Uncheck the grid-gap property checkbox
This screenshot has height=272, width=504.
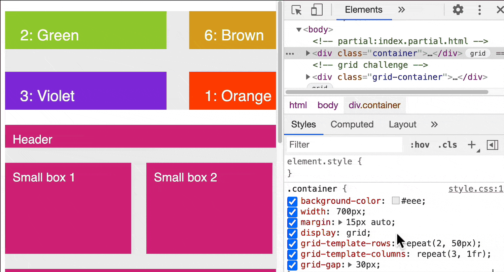click(x=292, y=265)
